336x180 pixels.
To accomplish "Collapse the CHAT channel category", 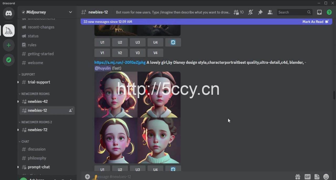I will click(x=25, y=141).
